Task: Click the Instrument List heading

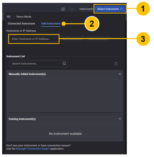Action: 16,56
